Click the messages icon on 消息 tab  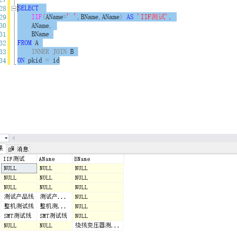pos(11,149)
